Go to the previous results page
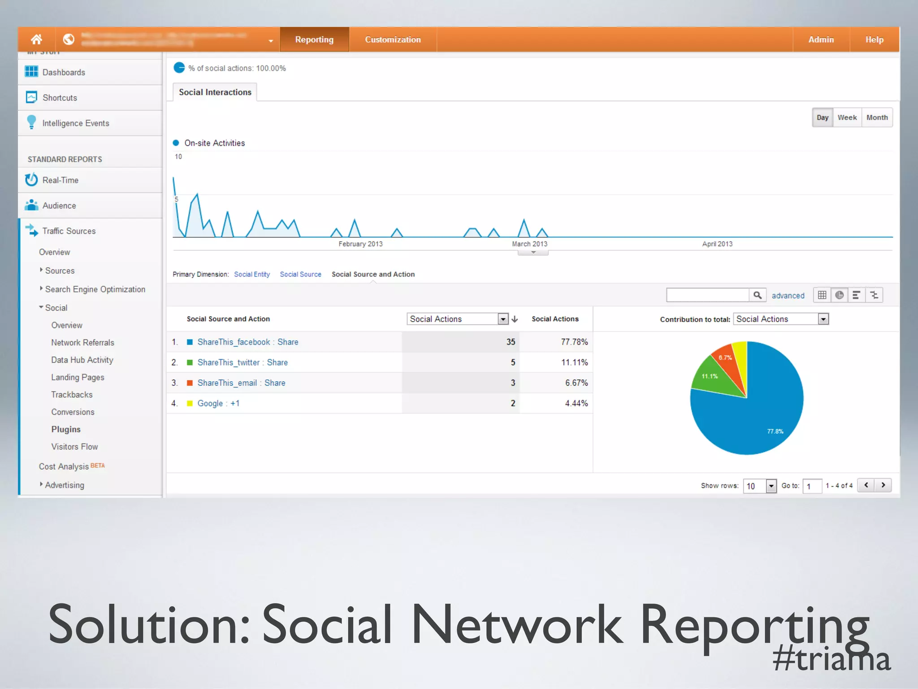Screen dimensions: 918x689 pos(866,485)
